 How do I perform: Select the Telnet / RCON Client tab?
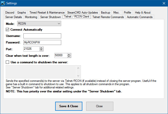[x=77, y=17]
